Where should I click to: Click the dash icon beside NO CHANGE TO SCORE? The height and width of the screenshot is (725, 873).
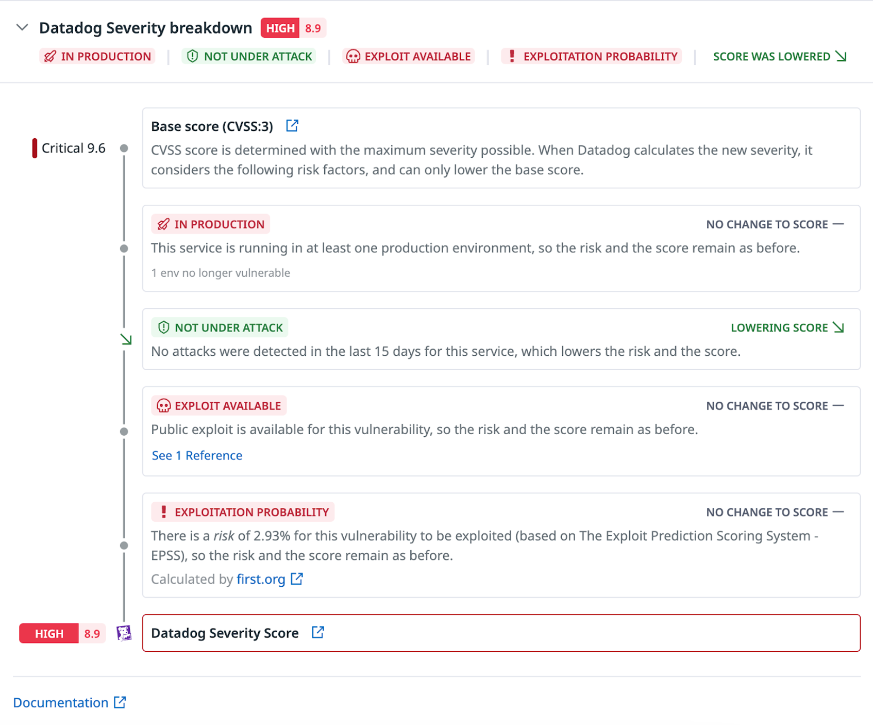839,224
